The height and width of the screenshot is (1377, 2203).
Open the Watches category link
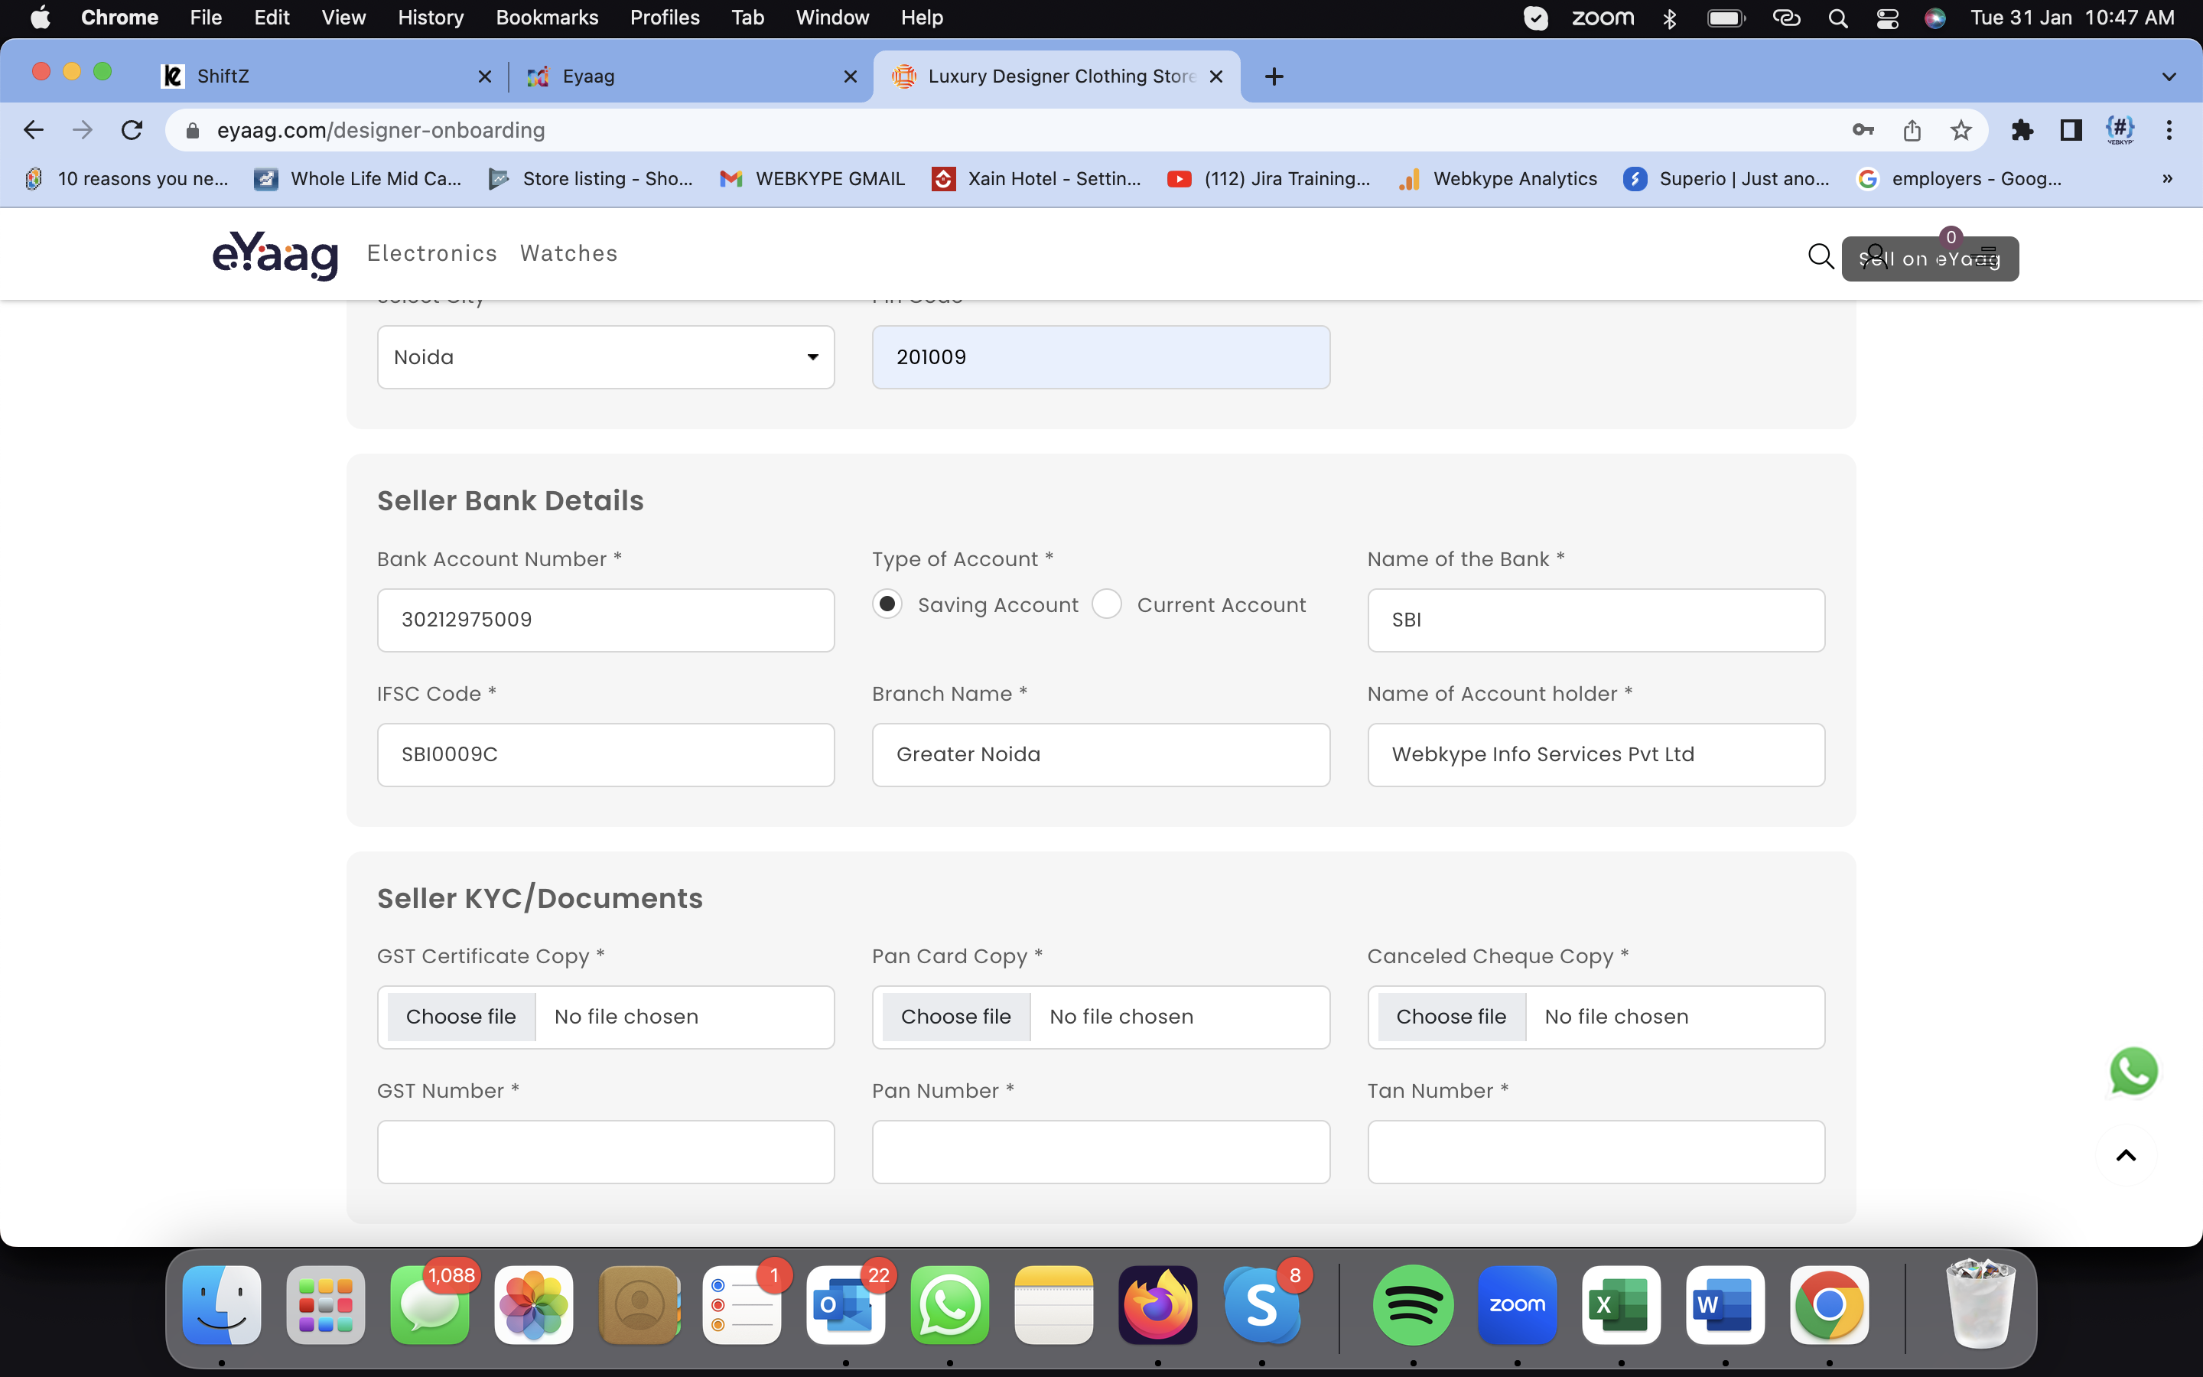click(x=568, y=253)
